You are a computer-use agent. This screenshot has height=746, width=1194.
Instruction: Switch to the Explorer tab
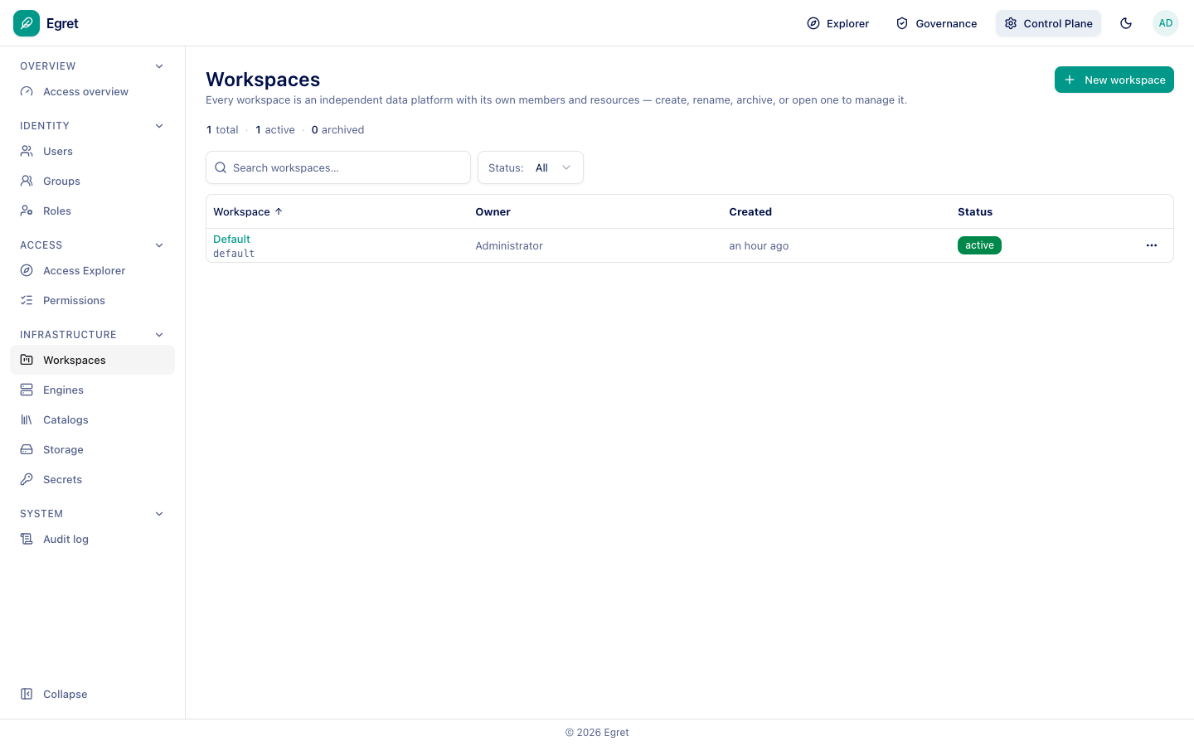(838, 23)
